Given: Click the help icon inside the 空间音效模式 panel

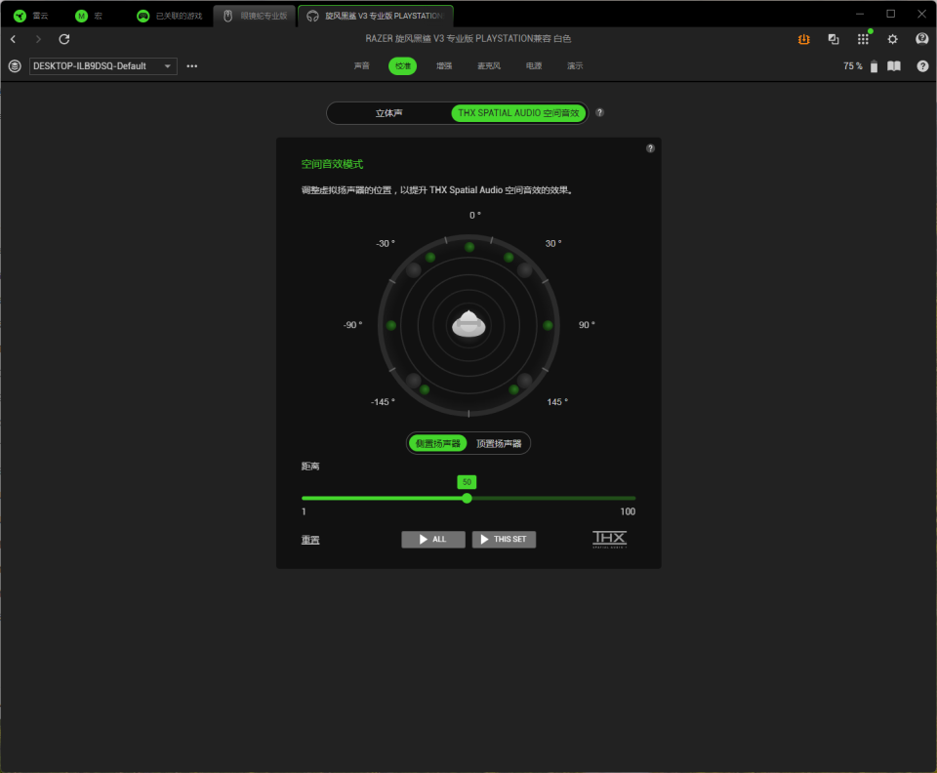Looking at the screenshot, I should 650,148.
